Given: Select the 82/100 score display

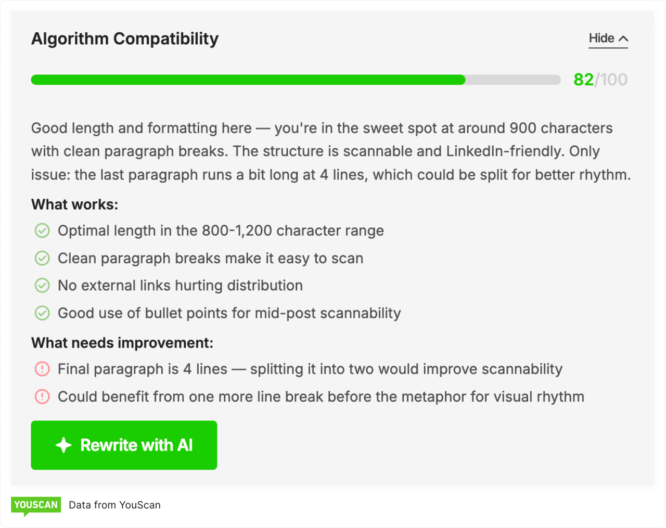Looking at the screenshot, I should [x=599, y=80].
